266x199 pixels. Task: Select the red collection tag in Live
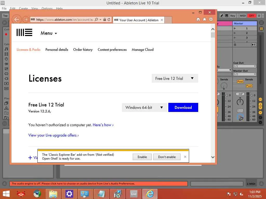point(6,34)
